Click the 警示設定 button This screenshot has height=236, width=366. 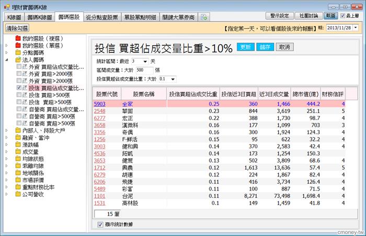pos(280,16)
